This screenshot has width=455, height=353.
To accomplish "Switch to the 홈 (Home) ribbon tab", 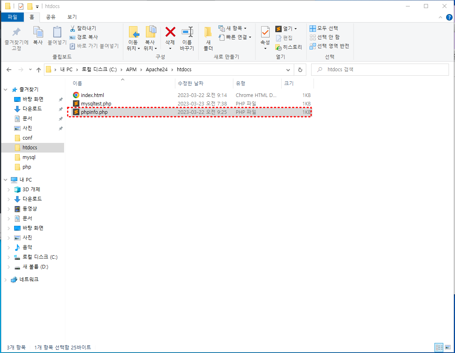I will click(x=32, y=17).
